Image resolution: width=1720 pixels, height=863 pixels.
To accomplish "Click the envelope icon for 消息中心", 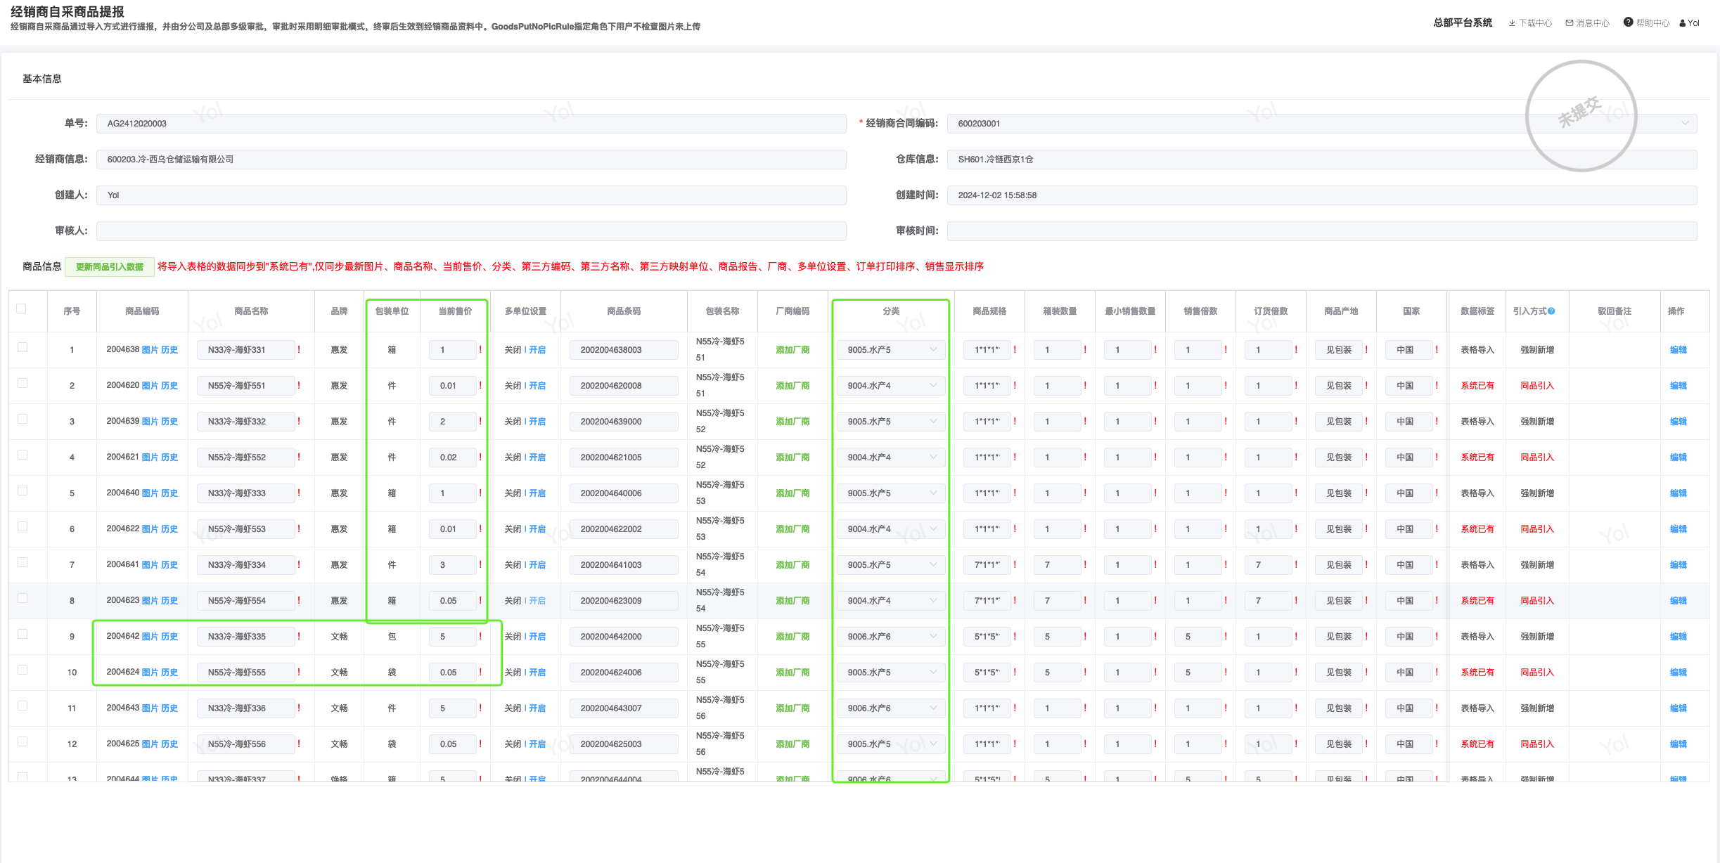I will (1569, 23).
